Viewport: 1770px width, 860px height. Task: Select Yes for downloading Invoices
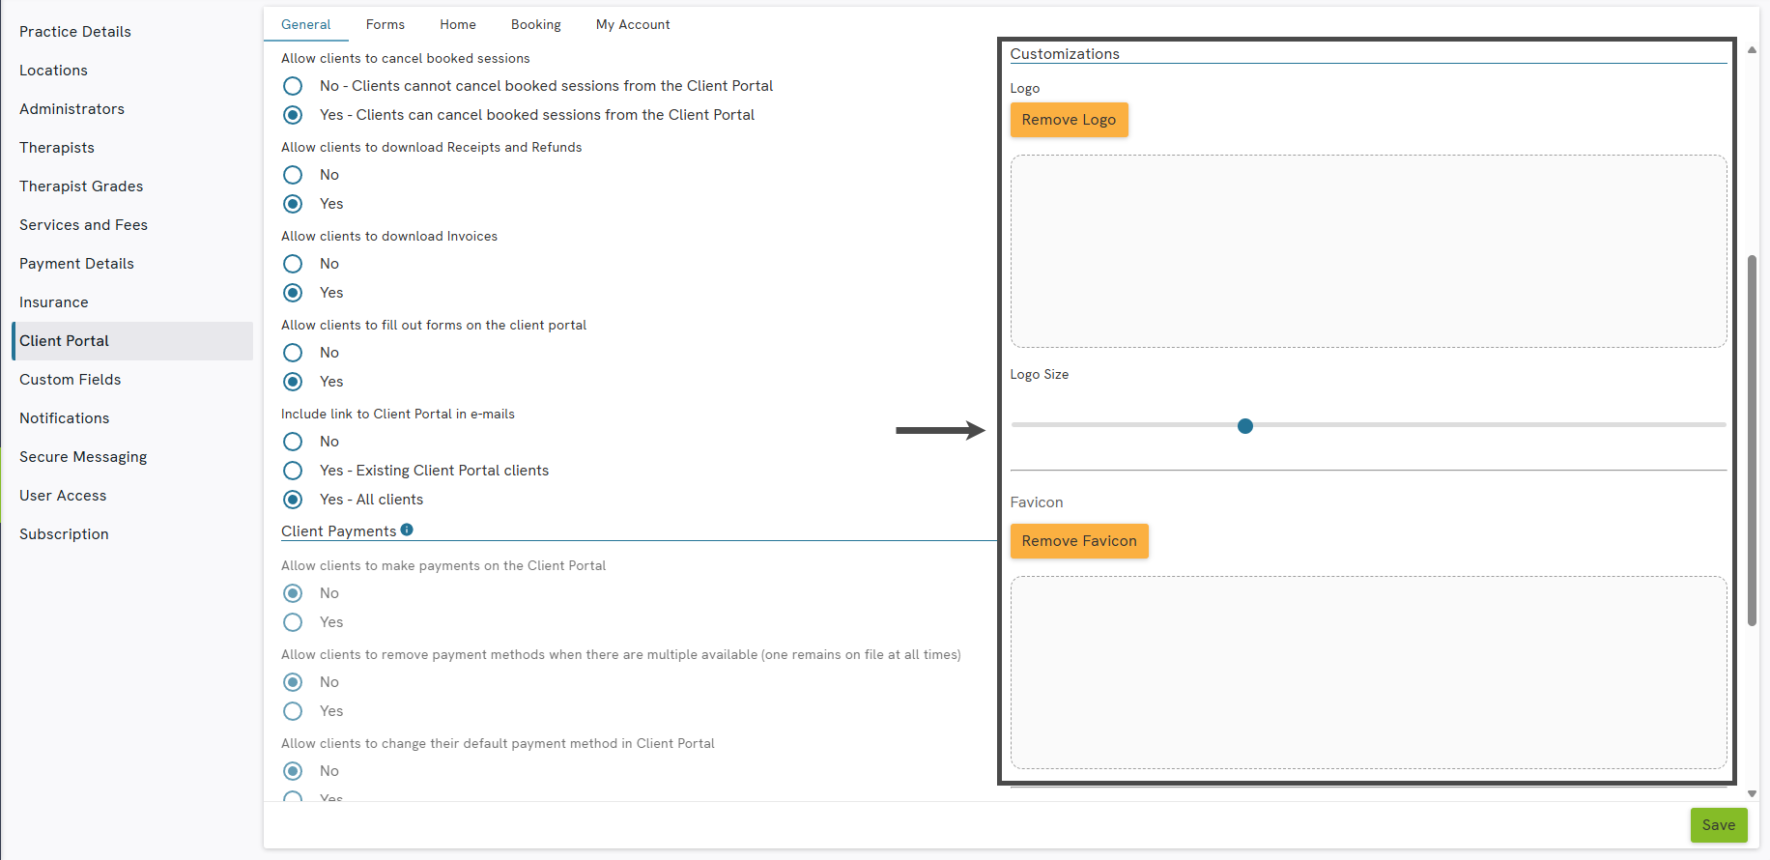click(293, 293)
